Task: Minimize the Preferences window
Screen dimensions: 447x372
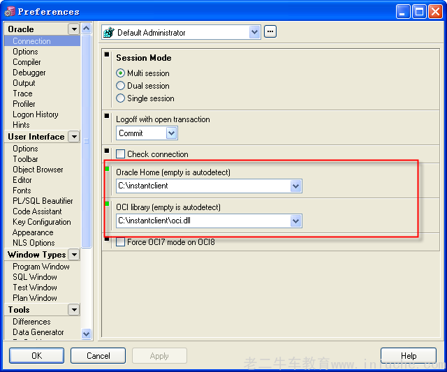Action: [x=403, y=12]
